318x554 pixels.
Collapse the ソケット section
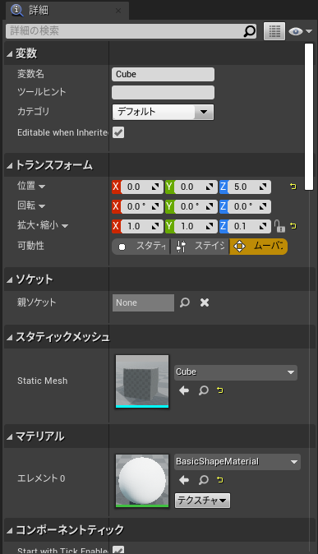[x=10, y=279]
